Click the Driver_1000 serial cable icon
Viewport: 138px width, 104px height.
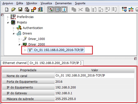[25, 39]
